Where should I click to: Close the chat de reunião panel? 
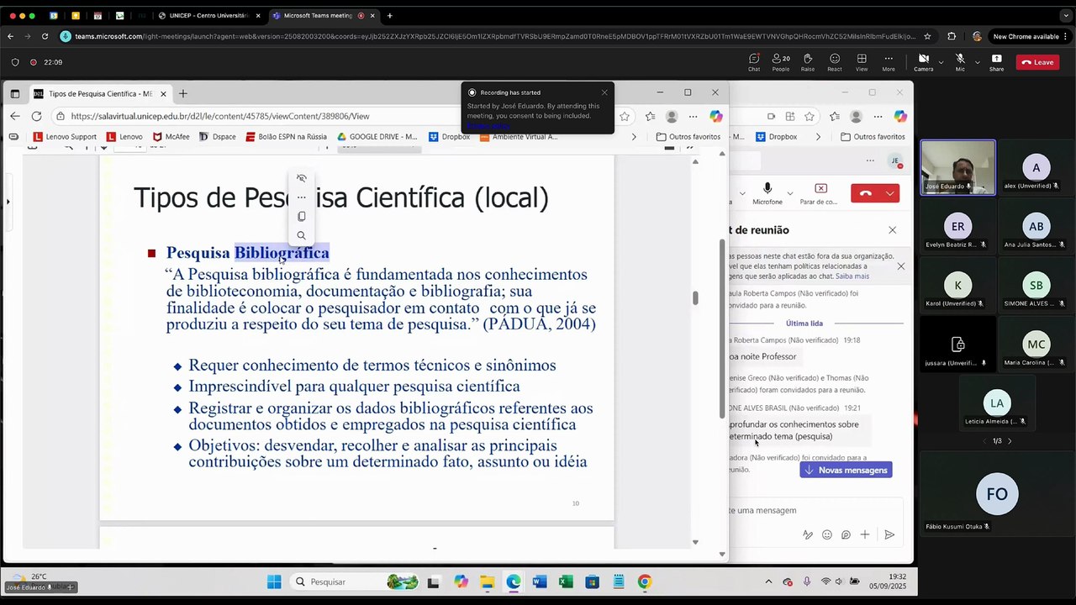point(892,229)
